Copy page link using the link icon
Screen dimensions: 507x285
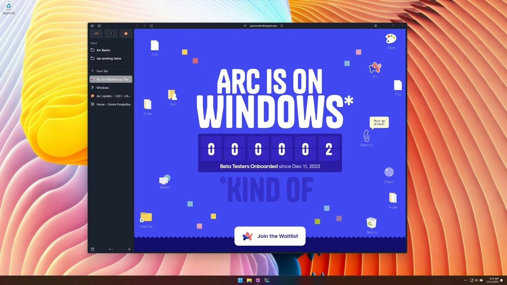(x=245, y=26)
